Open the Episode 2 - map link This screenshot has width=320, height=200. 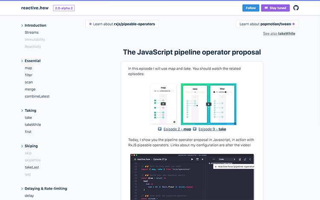point(177,129)
